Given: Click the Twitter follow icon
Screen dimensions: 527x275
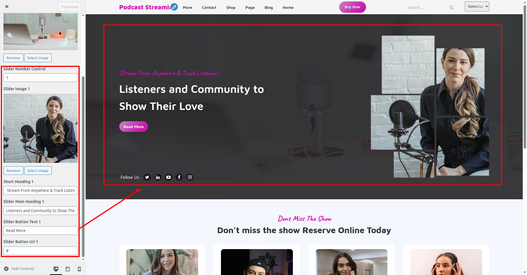Looking at the screenshot, I should 147,177.
